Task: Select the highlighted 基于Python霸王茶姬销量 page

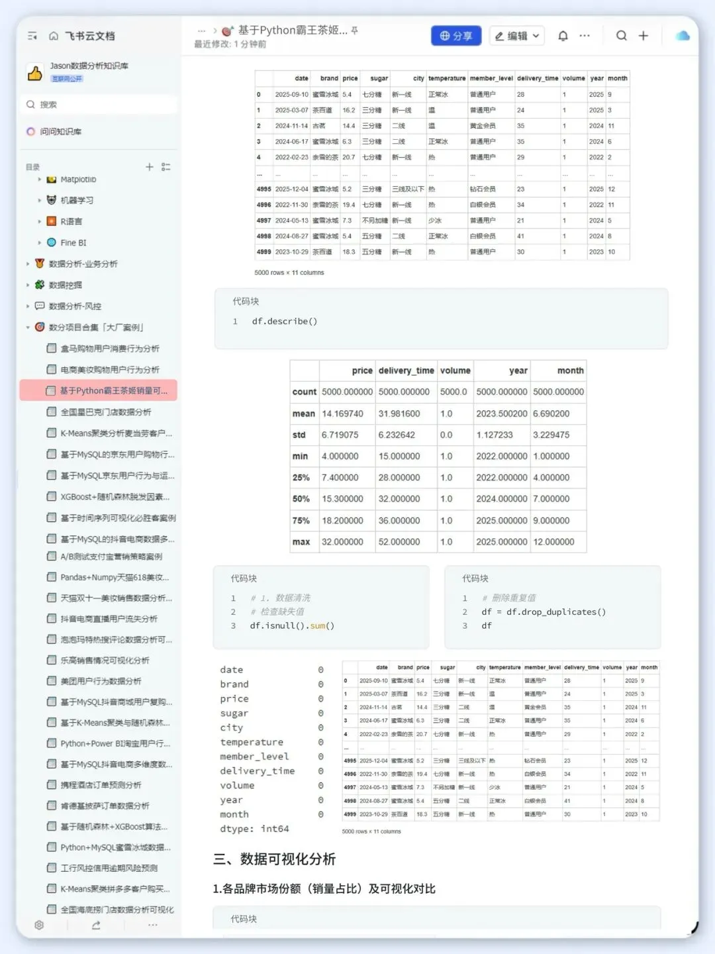Action: coord(99,391)
